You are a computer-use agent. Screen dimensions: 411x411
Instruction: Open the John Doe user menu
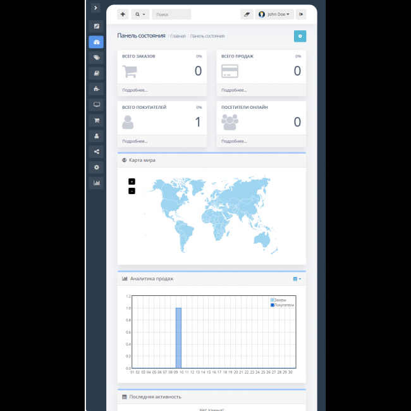[274, 14]
